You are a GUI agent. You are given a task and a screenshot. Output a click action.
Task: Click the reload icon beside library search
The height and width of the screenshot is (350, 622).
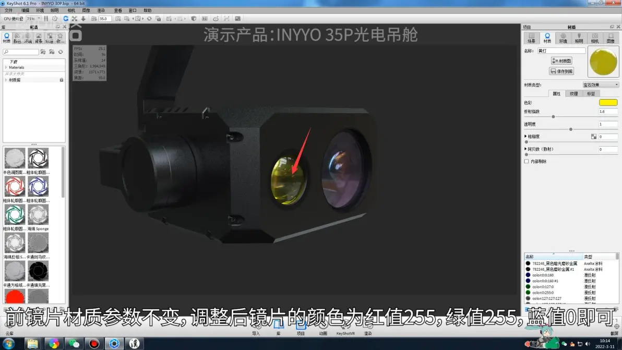click(61, 52)
